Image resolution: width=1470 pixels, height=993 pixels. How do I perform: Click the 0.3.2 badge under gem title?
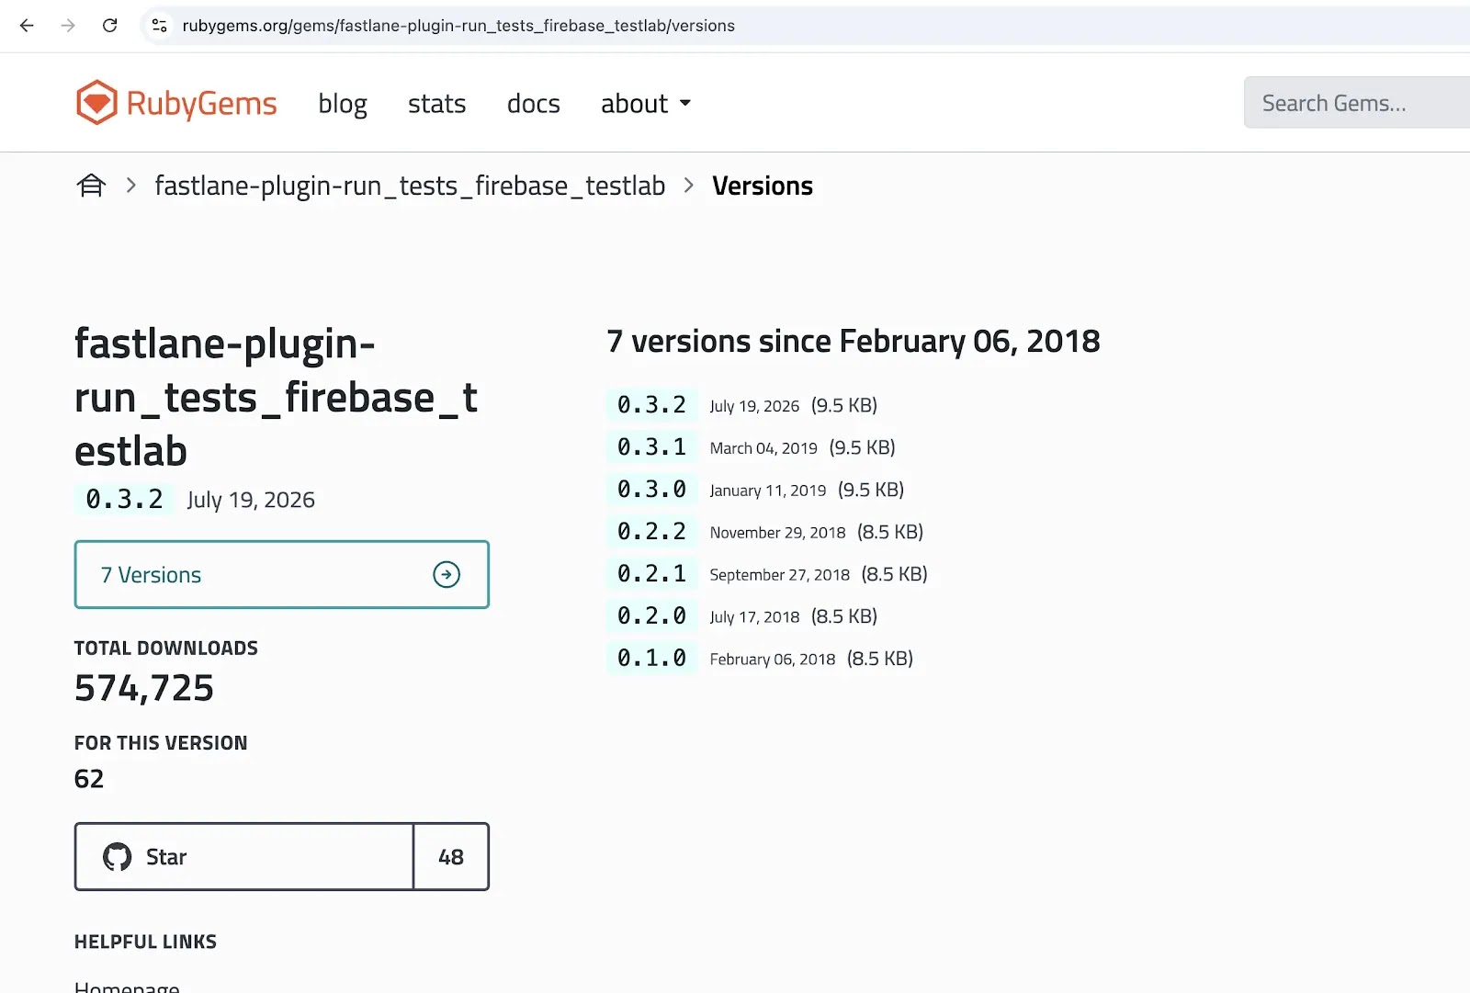[124, 500]
